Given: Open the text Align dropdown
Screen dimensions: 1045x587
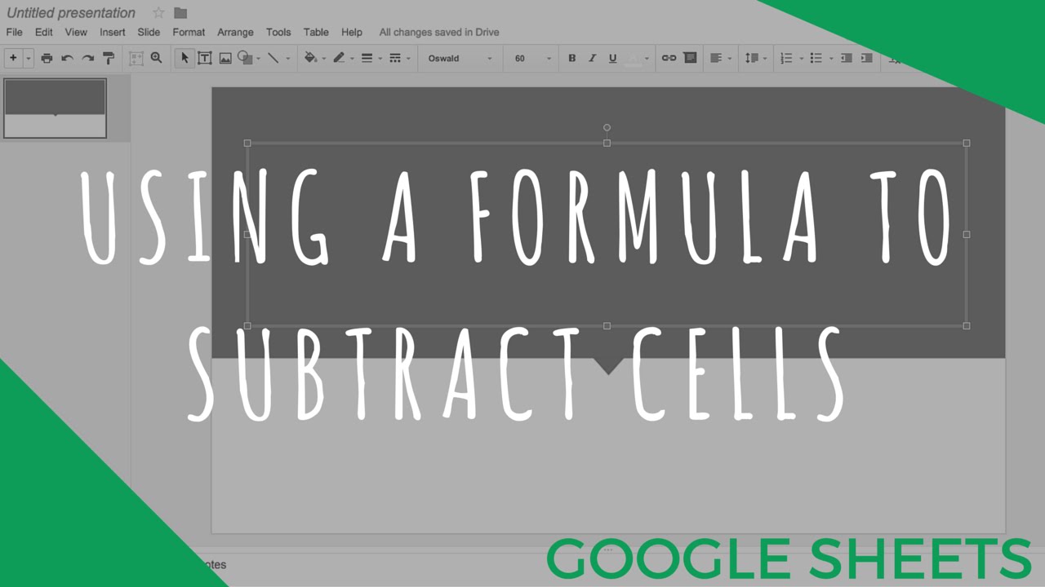Looking at the screenshot, I should 720,58.
